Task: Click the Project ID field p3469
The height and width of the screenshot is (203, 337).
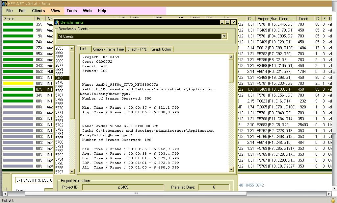Action: [123, 187]
